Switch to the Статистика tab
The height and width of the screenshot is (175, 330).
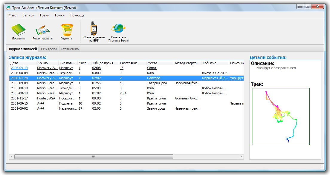(70, 49)
